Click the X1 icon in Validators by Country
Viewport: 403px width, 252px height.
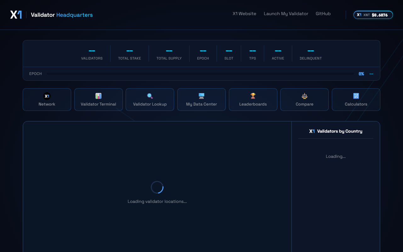pyautogui.click(x=312, y=131)
